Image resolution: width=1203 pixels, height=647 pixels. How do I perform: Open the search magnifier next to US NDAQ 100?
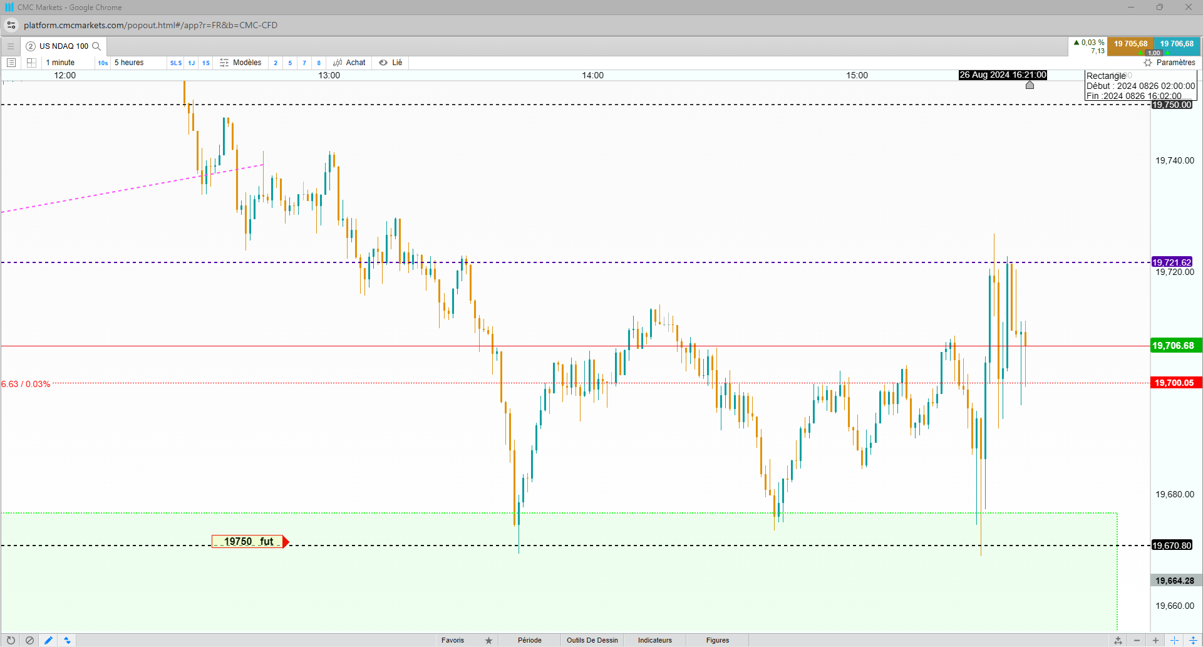96,46
